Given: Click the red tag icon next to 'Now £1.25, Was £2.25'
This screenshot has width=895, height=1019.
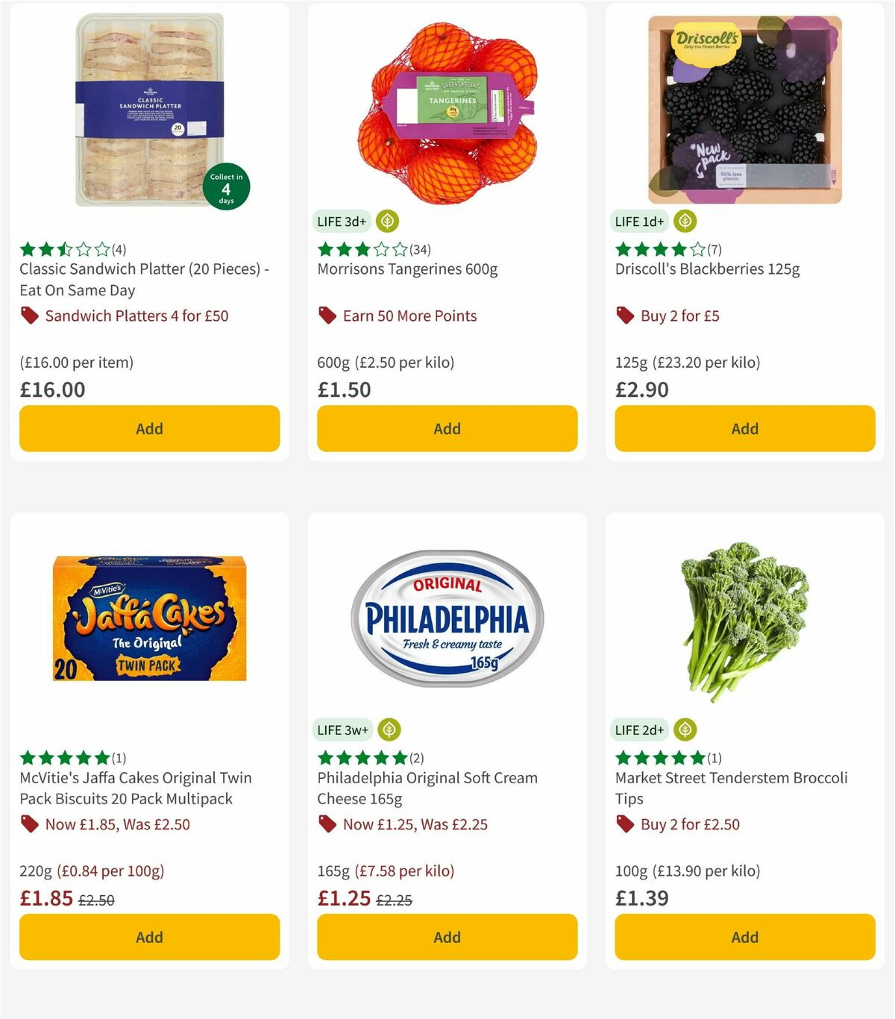Looking at the screenshot, I should 327,824.
